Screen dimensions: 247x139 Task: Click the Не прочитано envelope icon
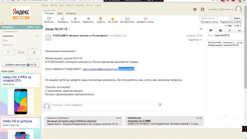click(127, 19)
